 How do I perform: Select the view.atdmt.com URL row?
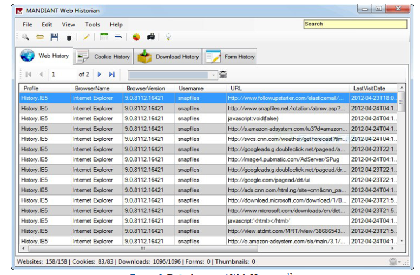click(208, 231)
